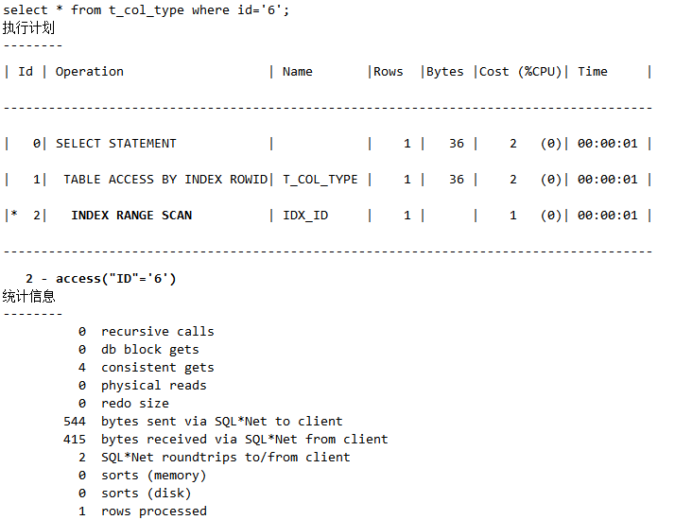Select TABLE ACCESS BY INDEX ROWID operation

point(165,180)
